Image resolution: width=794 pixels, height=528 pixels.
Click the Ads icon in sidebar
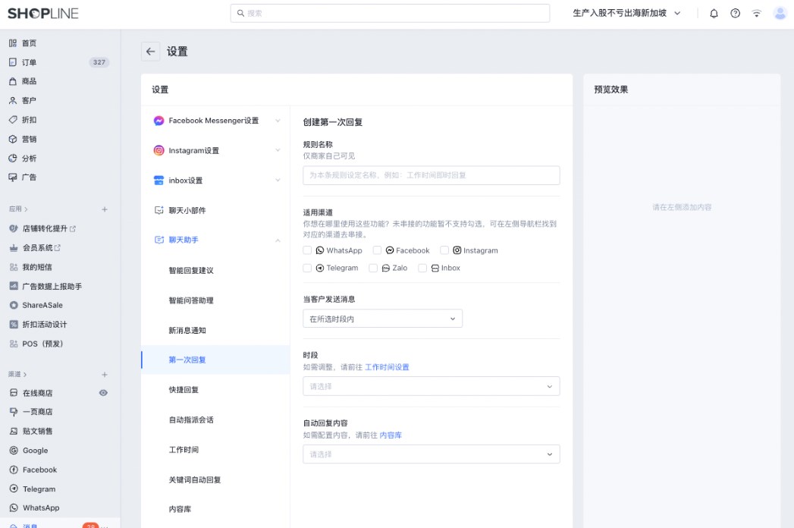(13, 177)
